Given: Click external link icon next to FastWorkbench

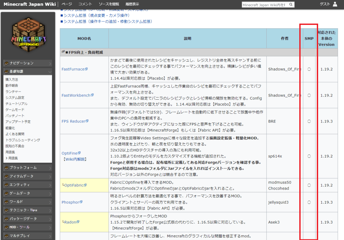Looking at the screenshot, I should tap(92, 95).
